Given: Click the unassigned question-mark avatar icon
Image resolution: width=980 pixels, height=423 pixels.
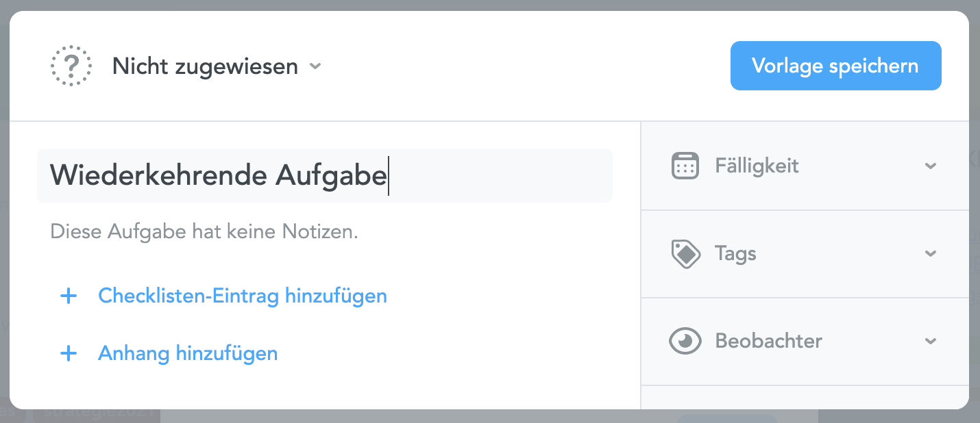Looking at the screenshot, I should [x=71, y=66].
